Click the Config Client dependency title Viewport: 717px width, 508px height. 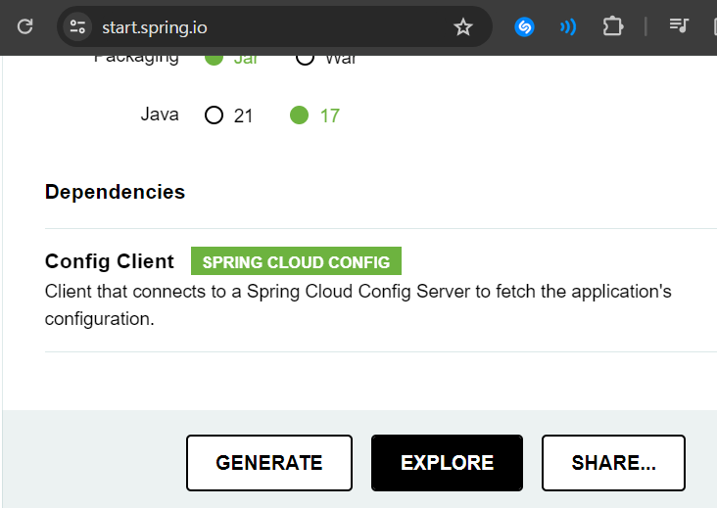(x=110, y=261)
